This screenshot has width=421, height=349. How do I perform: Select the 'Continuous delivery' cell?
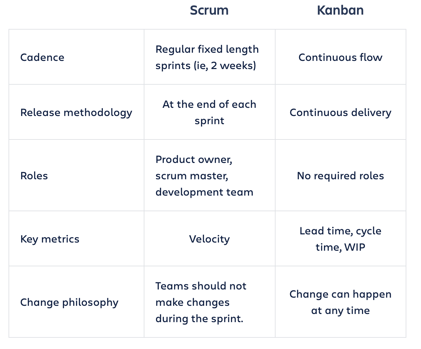(340, 112)
